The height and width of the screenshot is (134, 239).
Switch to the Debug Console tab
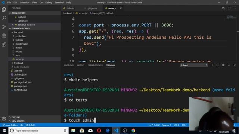point(95,65)
